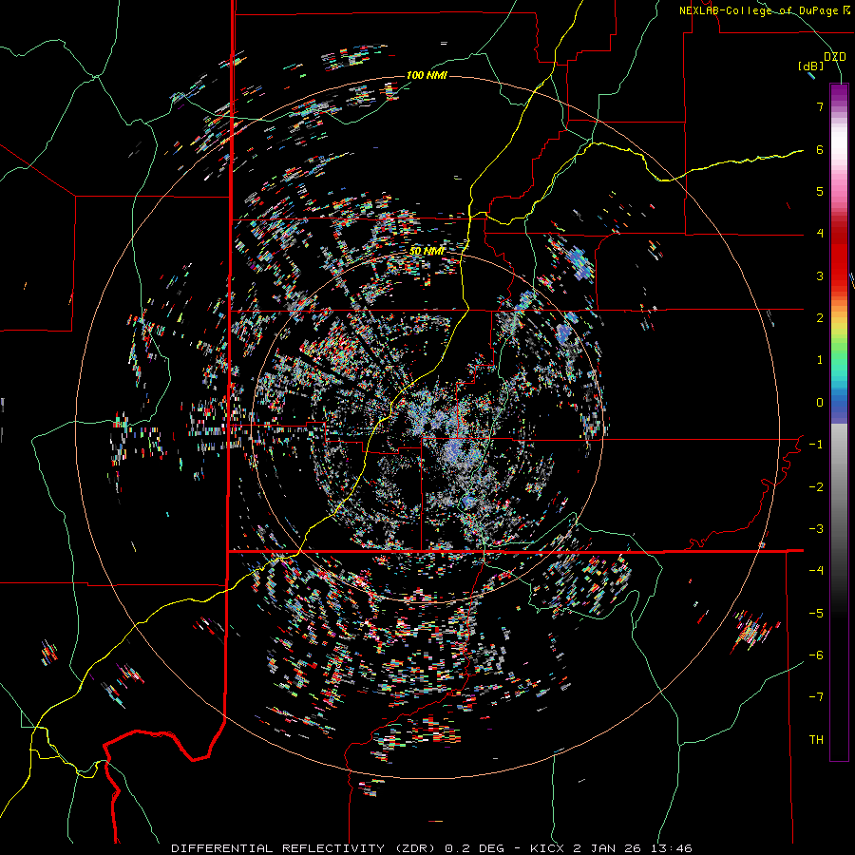Click the 7 value on the color scale
Image resolution: width=855 pixels, height=855 pixels.
click(820, 106)
